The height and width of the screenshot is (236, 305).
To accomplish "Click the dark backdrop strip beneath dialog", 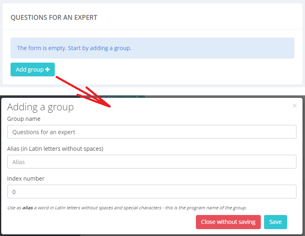I will point(152,235).
